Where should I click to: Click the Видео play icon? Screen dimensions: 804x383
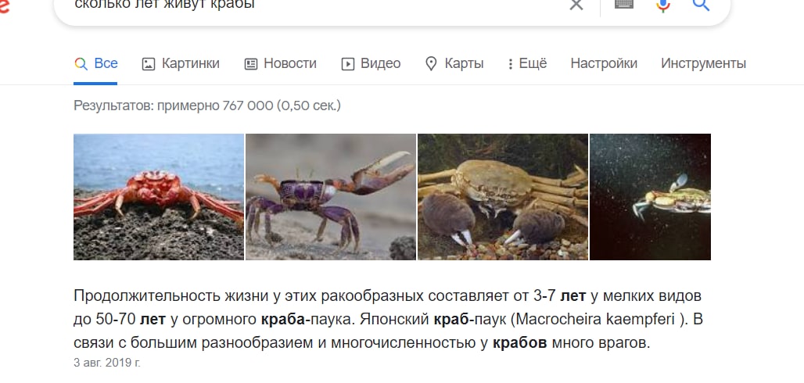(x=348, y=64)
